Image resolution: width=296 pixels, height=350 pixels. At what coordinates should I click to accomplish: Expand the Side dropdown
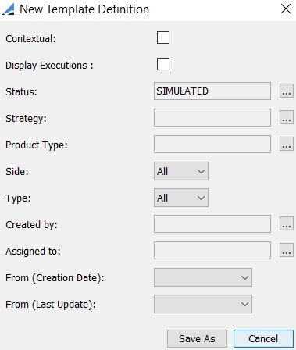pos(181,171)
